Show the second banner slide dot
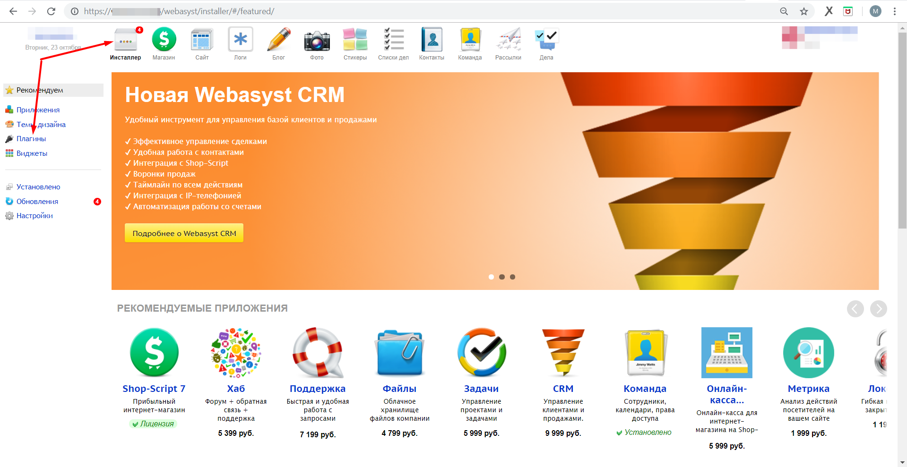This screenshot has width=907, height=467. tap(502, 277)
